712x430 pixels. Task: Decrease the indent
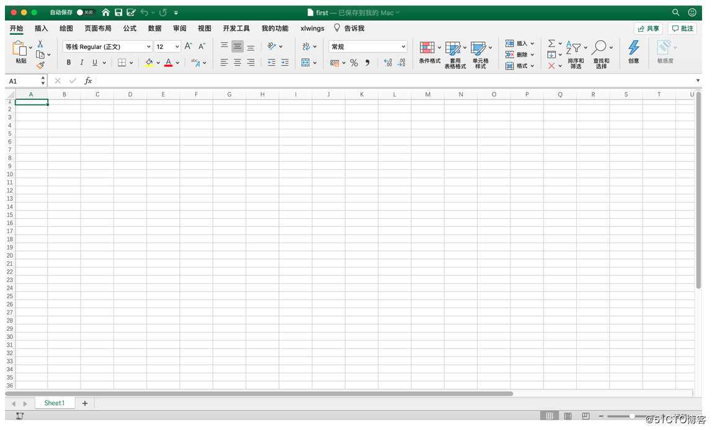[272, 63]
